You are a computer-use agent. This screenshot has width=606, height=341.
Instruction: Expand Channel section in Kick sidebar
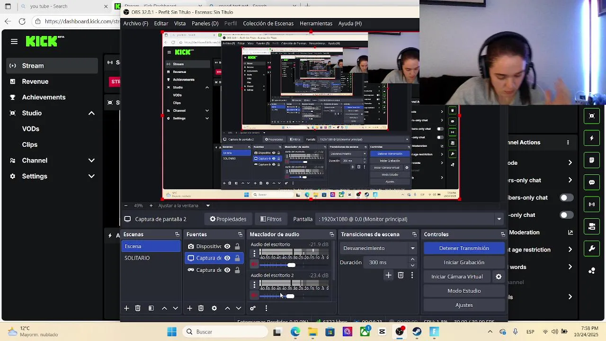(x=91, y=161)
